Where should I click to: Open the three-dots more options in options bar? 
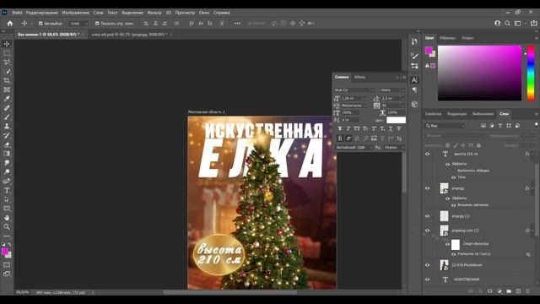(x=237, y=24)
